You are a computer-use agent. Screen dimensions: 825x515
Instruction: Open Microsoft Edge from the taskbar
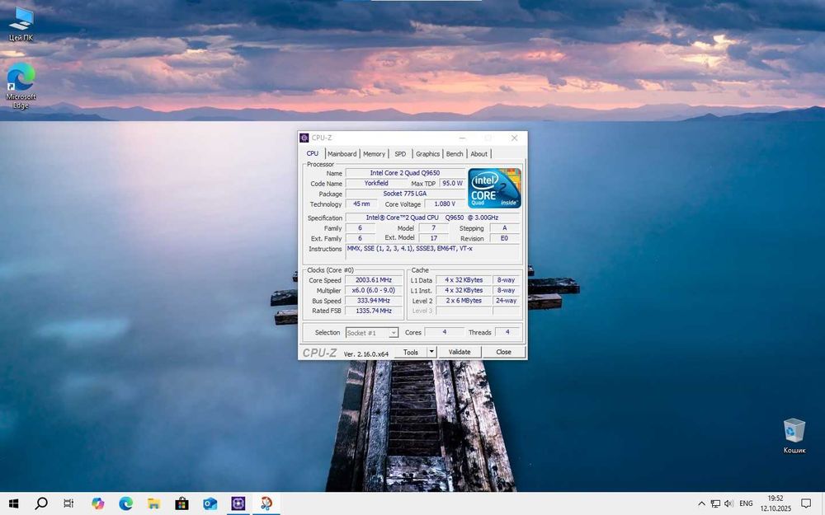pos(125,503)
